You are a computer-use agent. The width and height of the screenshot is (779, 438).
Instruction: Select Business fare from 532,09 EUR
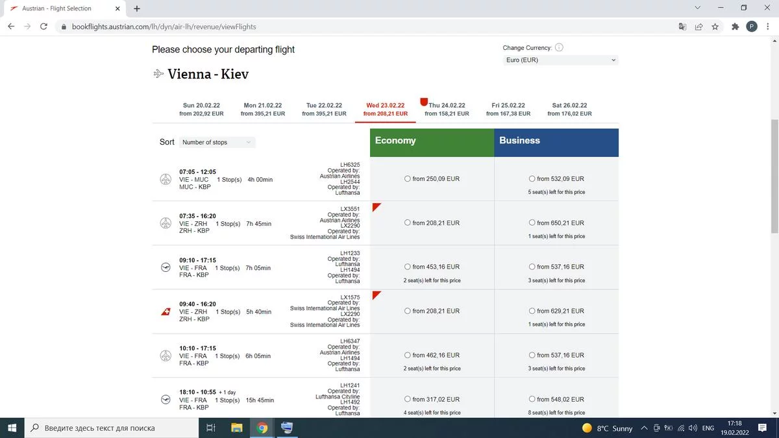pyautogui.click(x=532, y=178)
